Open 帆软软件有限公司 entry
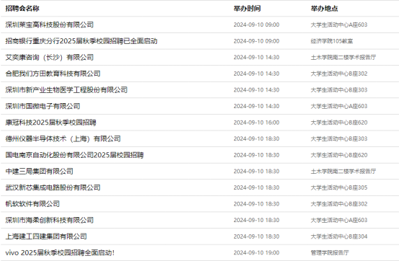 32,204
